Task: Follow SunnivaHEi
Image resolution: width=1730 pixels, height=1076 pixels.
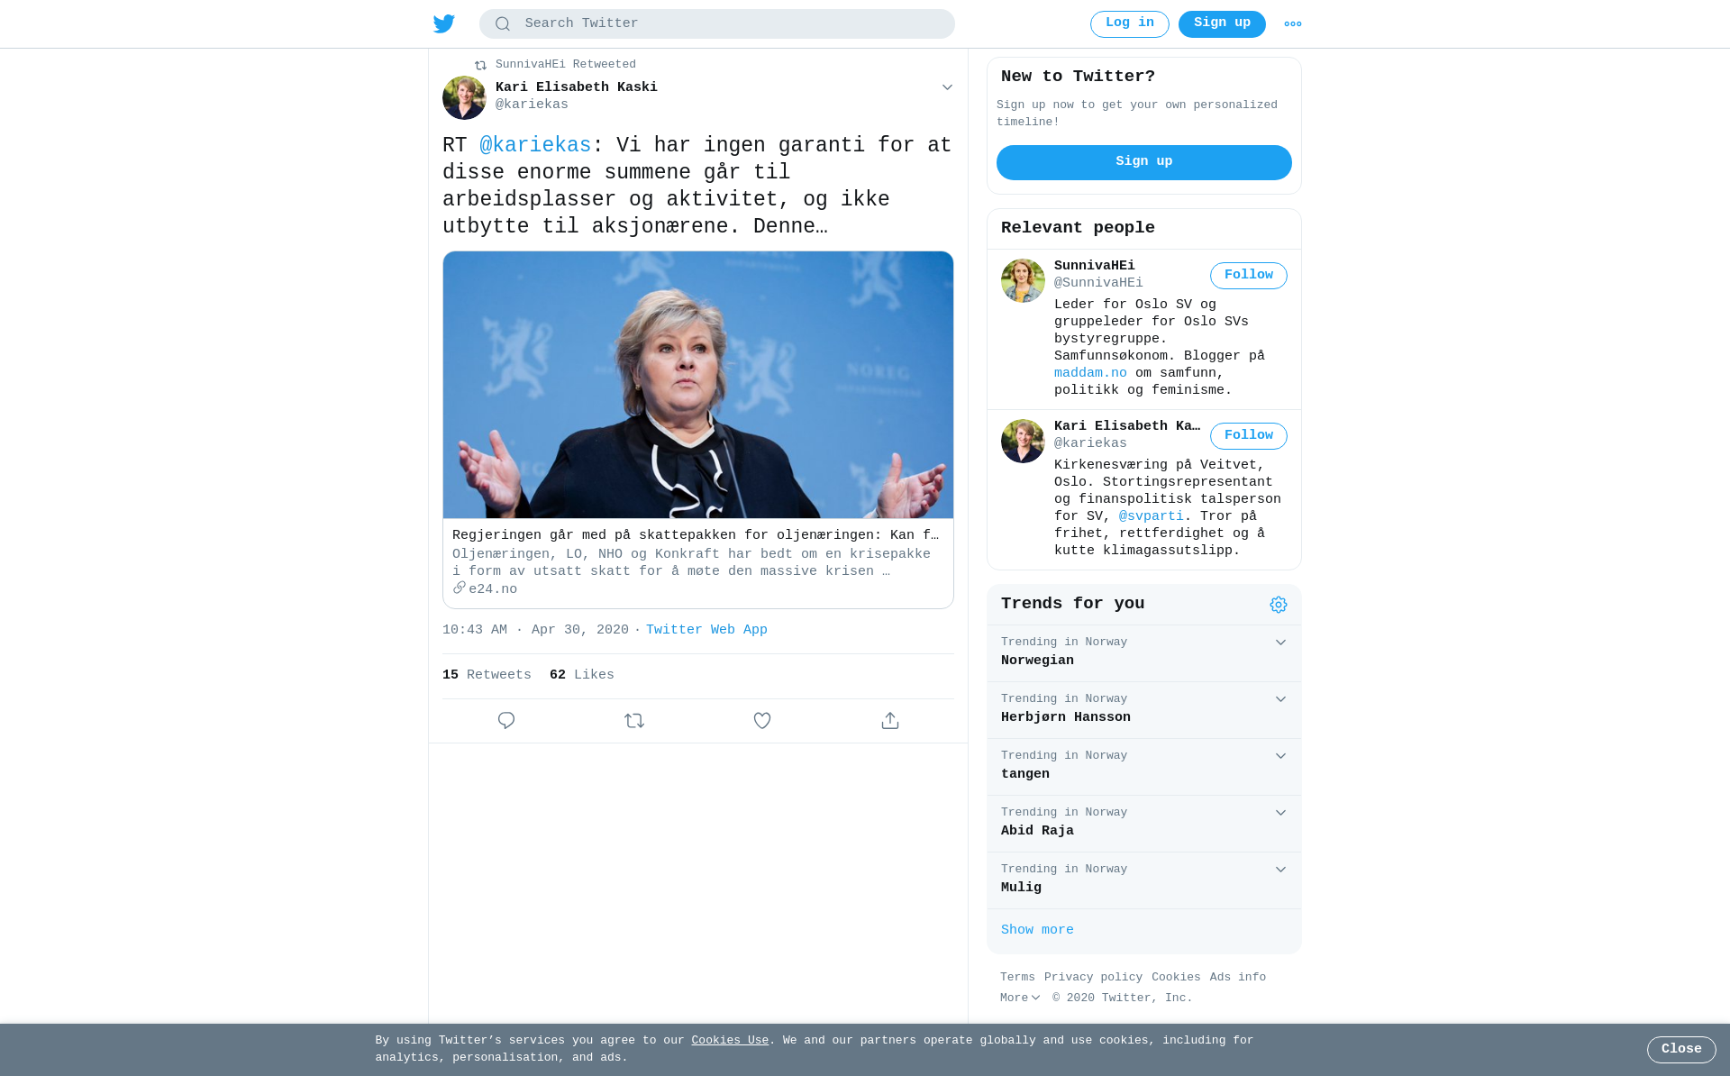Action: [x=1249, y=276]
